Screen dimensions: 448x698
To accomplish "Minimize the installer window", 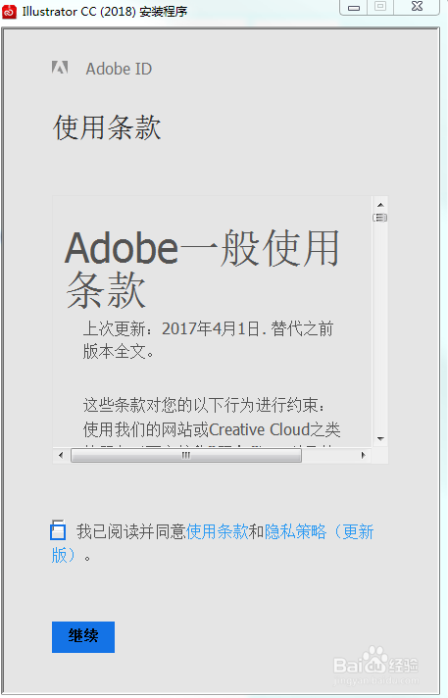I will tap(354, 8).
